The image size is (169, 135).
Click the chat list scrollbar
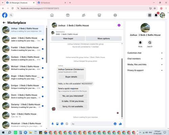pos(47,45)
